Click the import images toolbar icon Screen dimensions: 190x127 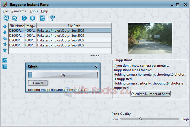pyautogui.click(x=6, y=18)
